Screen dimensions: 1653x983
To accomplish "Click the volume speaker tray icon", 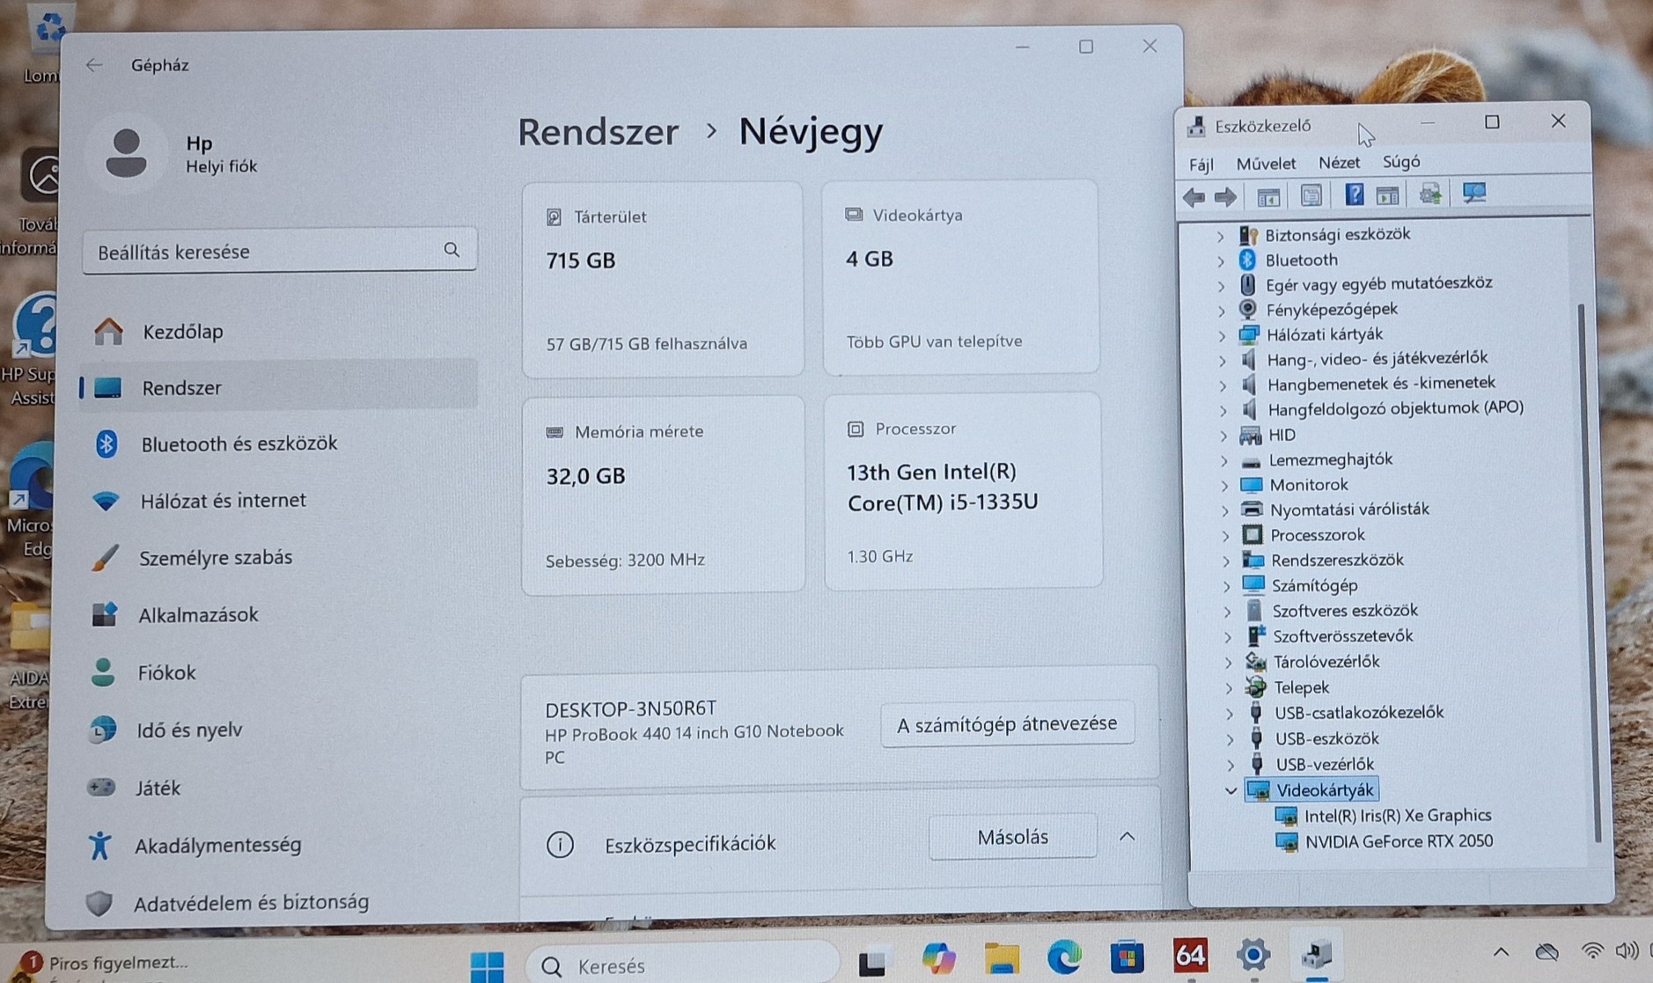I will (1627, 950).
